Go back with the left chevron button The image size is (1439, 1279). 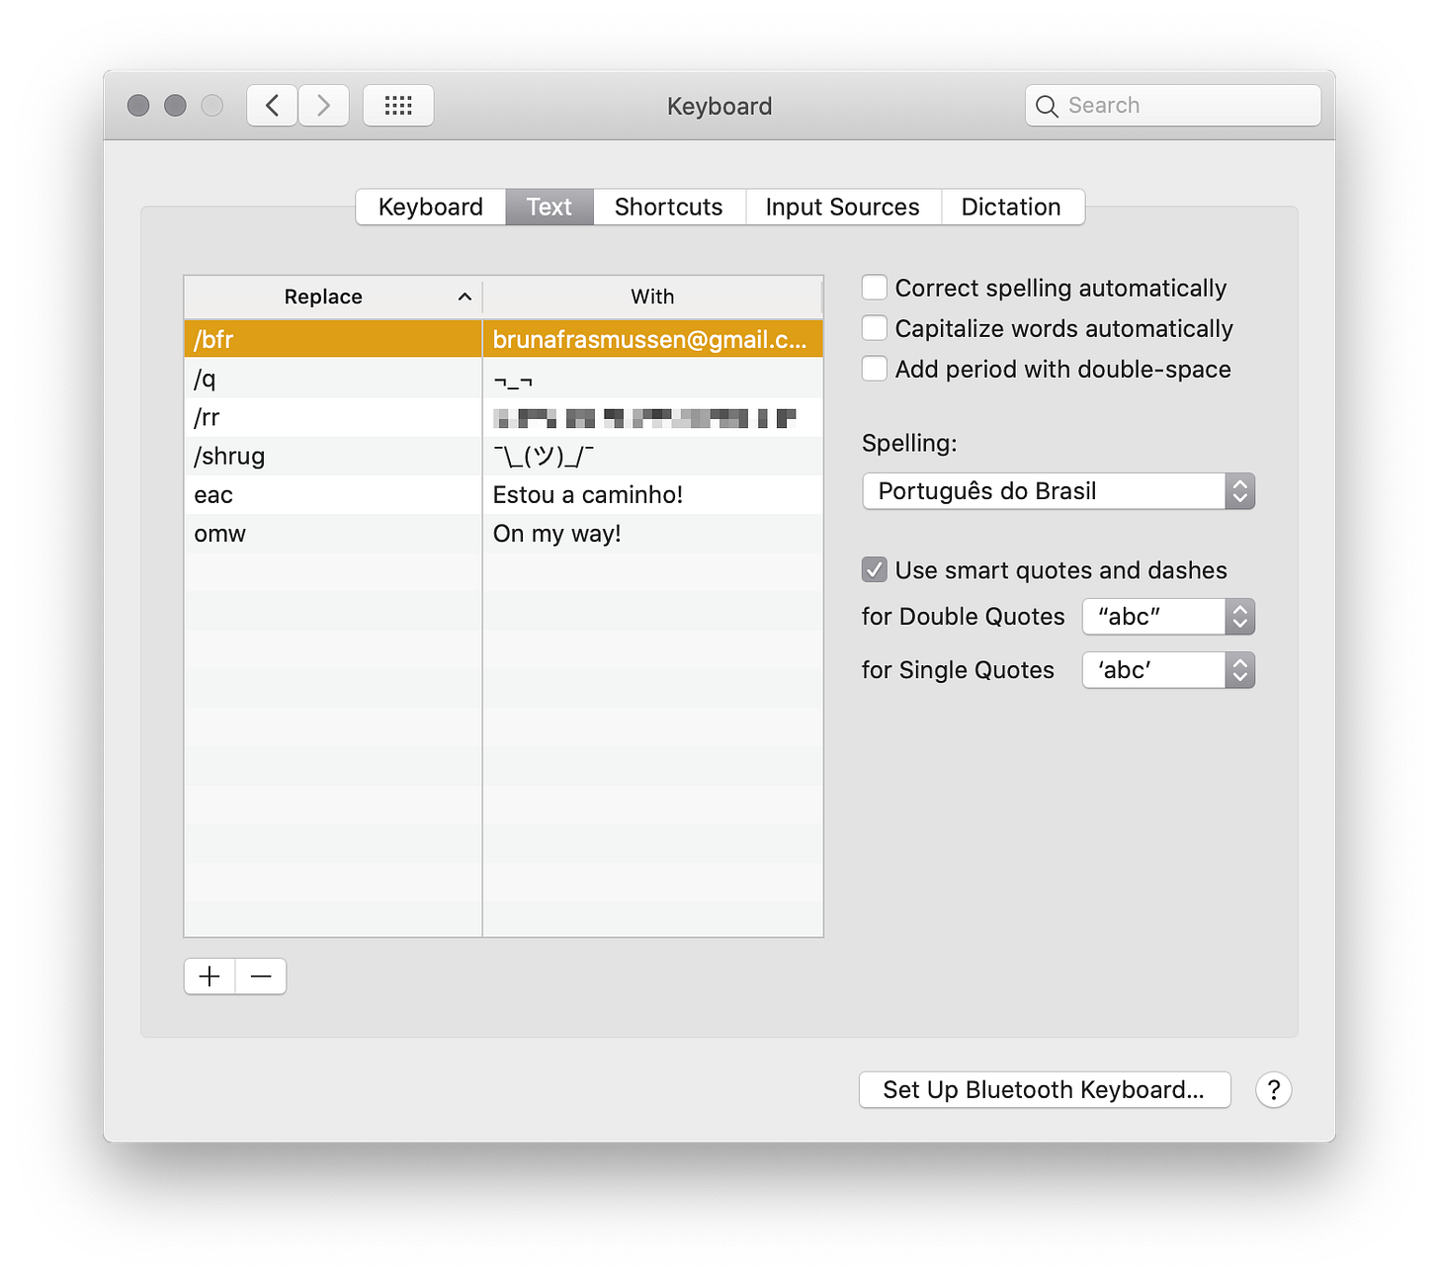click(272, 105)
